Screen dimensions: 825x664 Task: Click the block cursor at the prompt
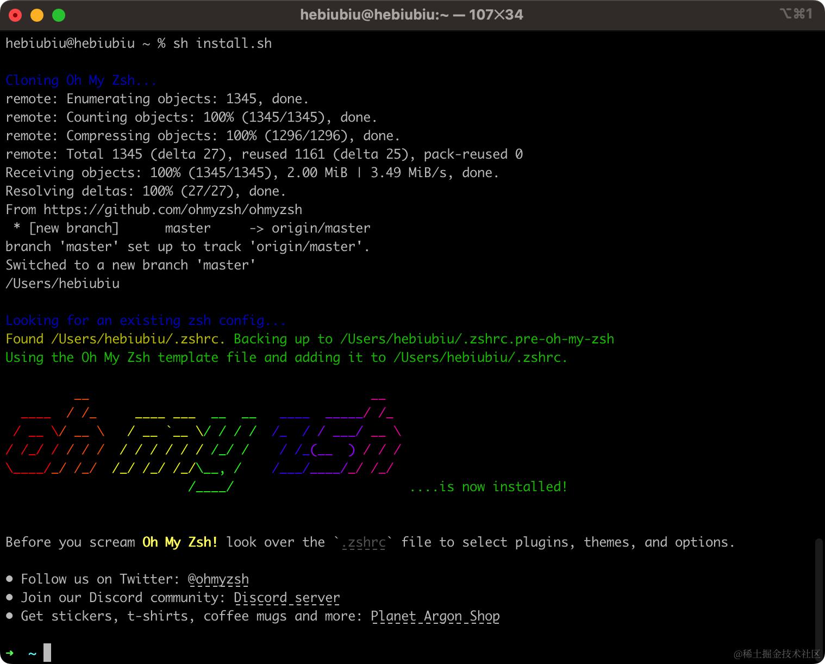[x=47, y=653]
